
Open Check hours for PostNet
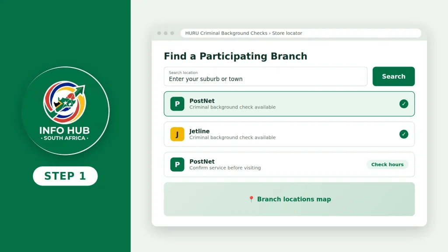click(x=387, y=164)
